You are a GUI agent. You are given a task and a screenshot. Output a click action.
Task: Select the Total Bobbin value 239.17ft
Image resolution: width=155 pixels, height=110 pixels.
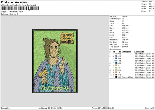pyautogui.click(x=125, y=47)
